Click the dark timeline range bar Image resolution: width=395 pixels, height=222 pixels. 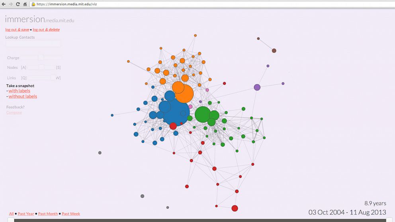tap(200, 220)
